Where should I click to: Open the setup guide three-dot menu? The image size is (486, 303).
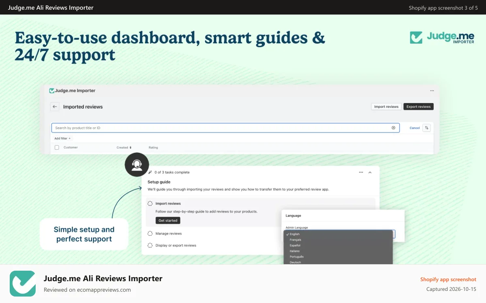(361, 173)
